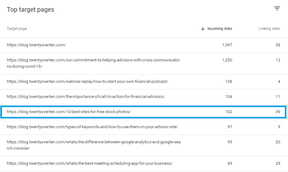288x172 pixels.
Task: Open the table filter icon
Action: click(x=277, y=9)
